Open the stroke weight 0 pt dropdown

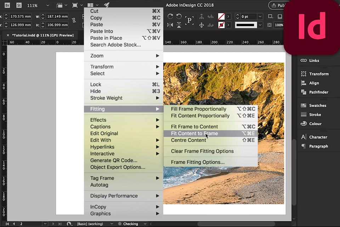260,17
